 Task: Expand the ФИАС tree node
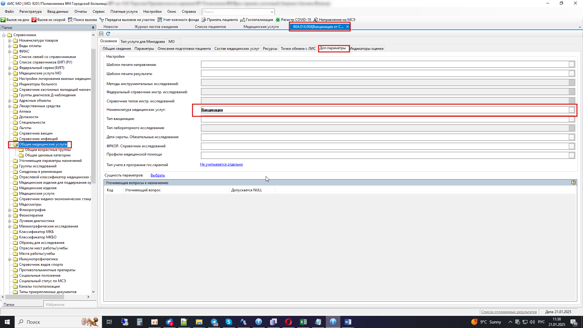[x=9, y=51]
